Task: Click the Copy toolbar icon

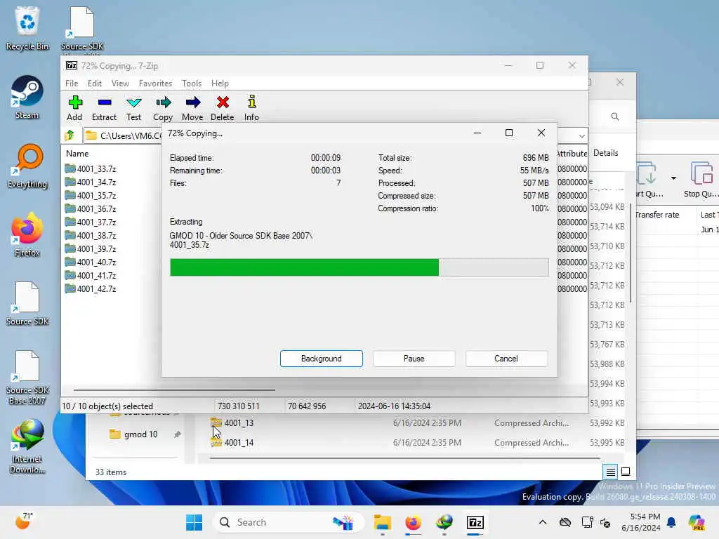Action: [163, 108]
